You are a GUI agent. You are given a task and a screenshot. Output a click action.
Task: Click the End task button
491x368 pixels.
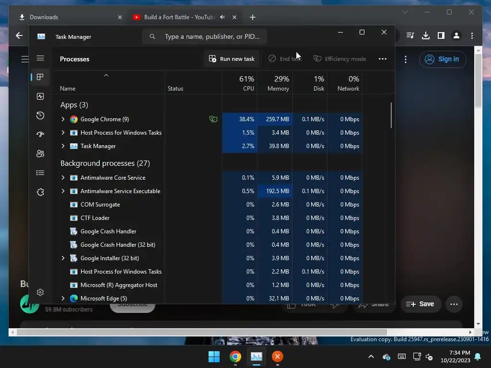pyautogui.click(x=285, y=59)
